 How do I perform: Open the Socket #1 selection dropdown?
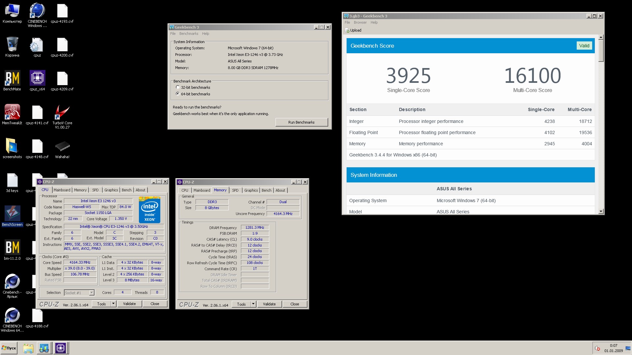92,293
